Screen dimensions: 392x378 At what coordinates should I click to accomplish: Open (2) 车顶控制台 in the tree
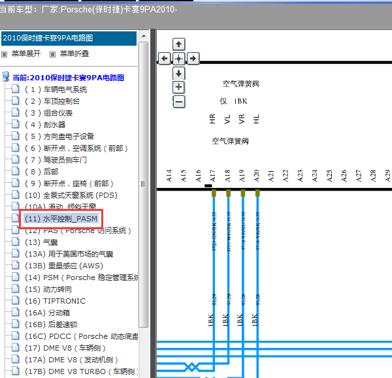(x=52, y=101)
